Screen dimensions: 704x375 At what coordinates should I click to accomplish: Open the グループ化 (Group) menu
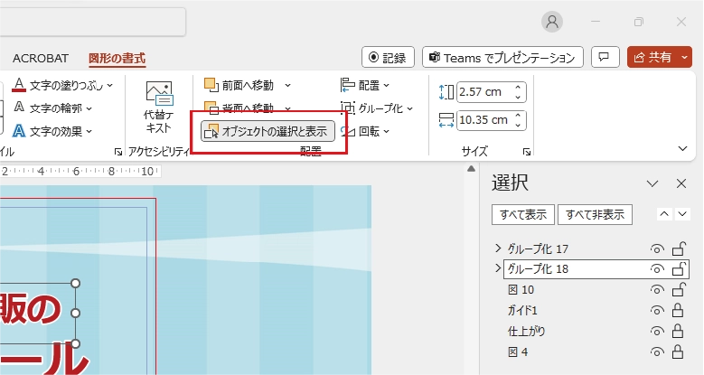376,108
